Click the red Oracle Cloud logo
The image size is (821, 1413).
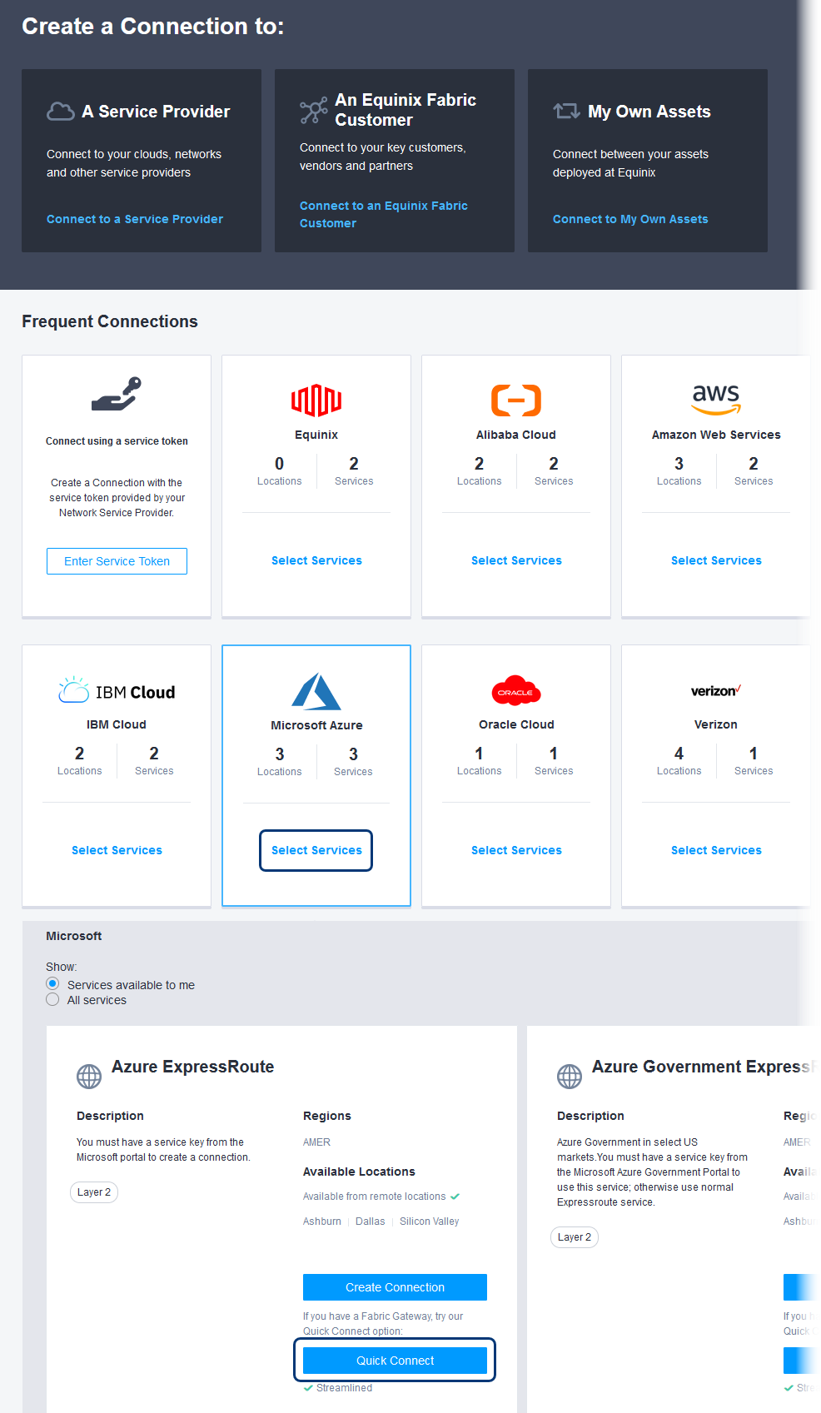pos(516,691)
